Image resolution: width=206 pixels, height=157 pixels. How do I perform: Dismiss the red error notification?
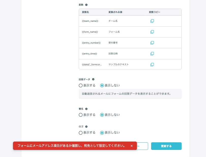[x=132, y=146]
